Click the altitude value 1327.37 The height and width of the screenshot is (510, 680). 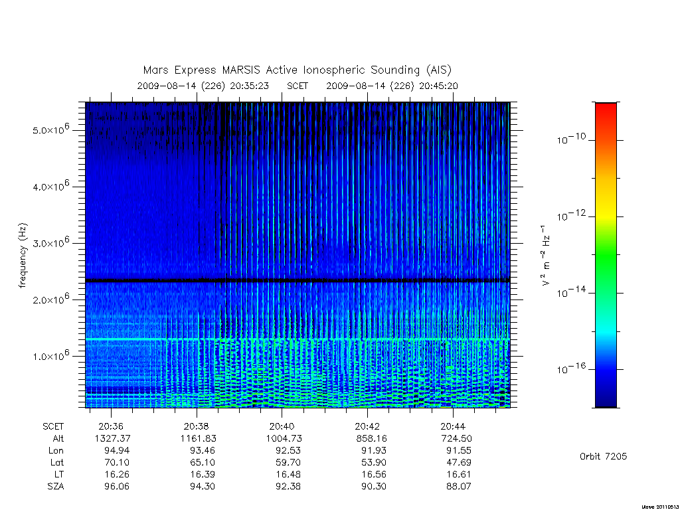pos(112,438)
